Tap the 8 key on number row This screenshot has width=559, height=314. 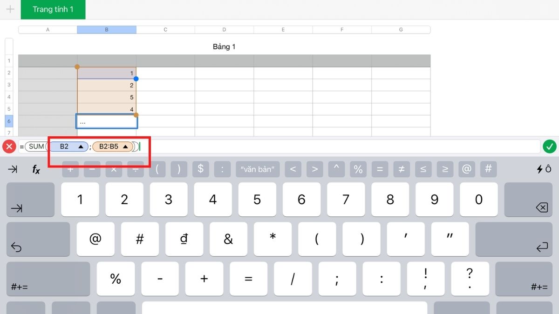390,200
